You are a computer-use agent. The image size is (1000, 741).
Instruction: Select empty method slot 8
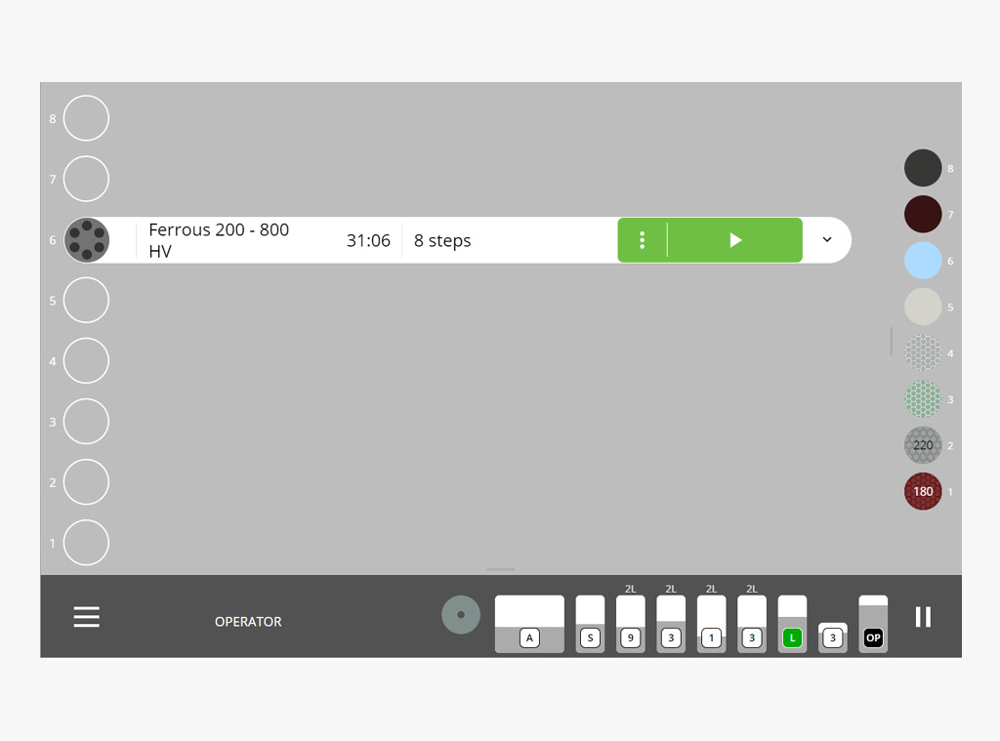[86, 118]
